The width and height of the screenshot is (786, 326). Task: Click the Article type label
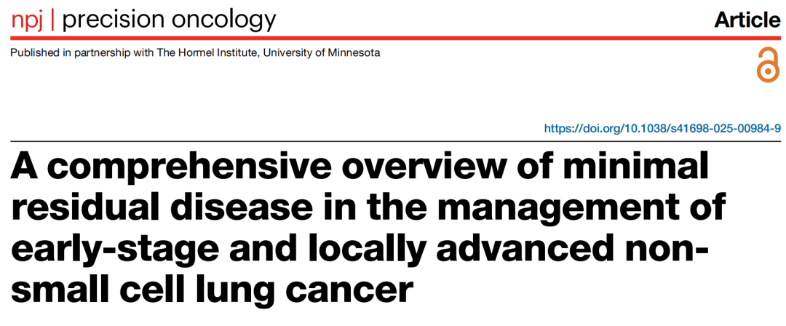pos(747,20)
